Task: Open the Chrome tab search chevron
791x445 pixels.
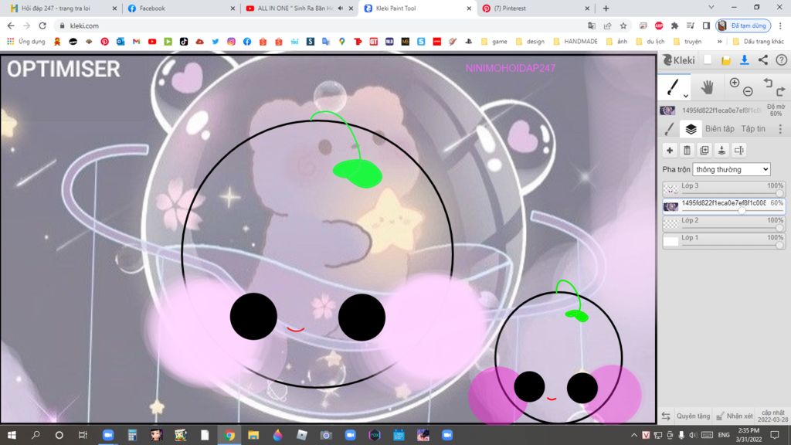Action: click(711, 8)
